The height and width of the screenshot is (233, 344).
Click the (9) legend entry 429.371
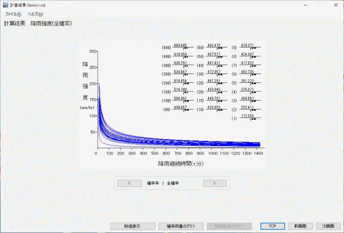coord(248,45)
